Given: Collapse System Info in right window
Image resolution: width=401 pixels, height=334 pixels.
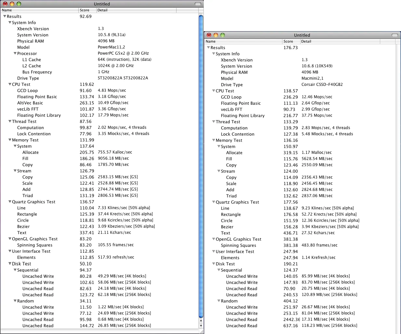Looking at the screenshot, I should pyautogui.click(x=213, y=54).
